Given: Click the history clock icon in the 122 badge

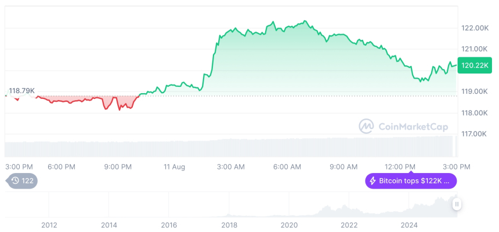Looking at the screenshot, I should point(15,181).
